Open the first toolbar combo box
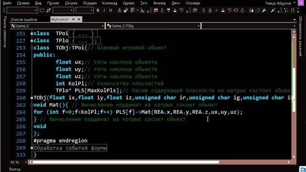306x172 pixels. coord(22,11)
